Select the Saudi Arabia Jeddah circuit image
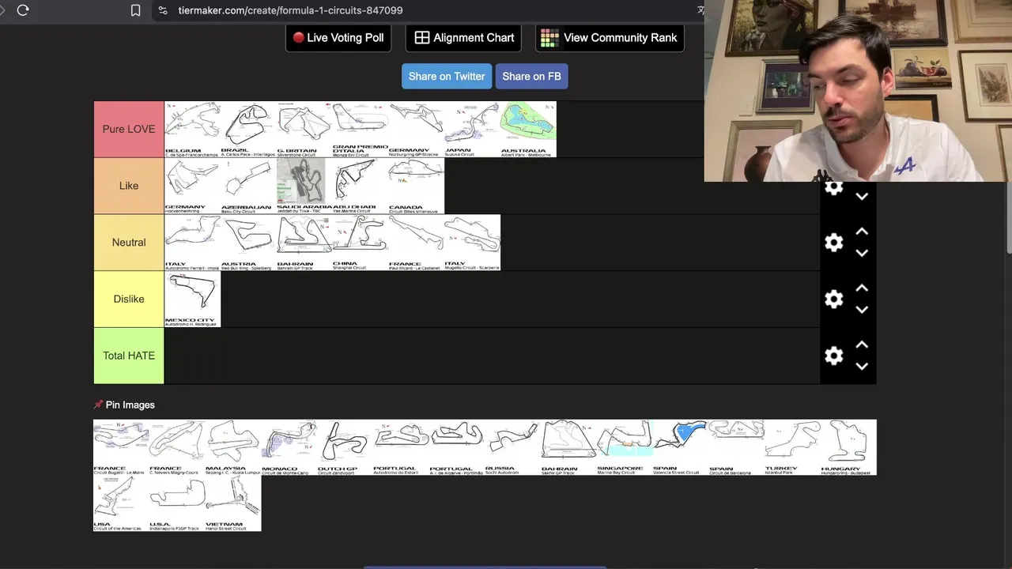This screenshot has height=569, width=1012. click(x=304, y=186)
